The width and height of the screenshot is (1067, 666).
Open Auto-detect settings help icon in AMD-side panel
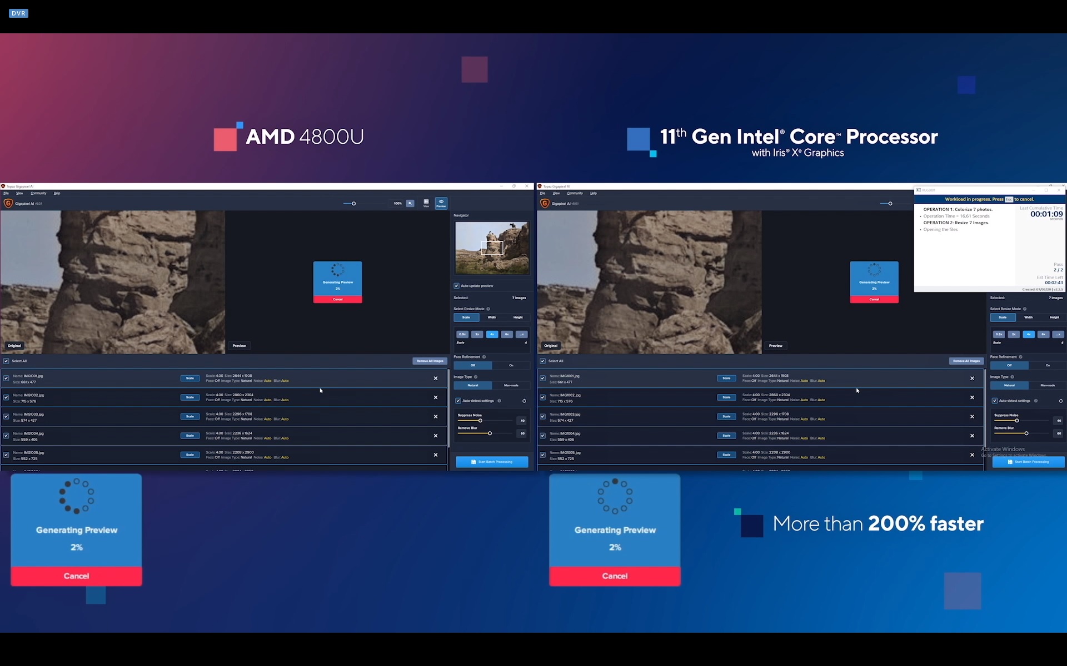coord(499,401)
